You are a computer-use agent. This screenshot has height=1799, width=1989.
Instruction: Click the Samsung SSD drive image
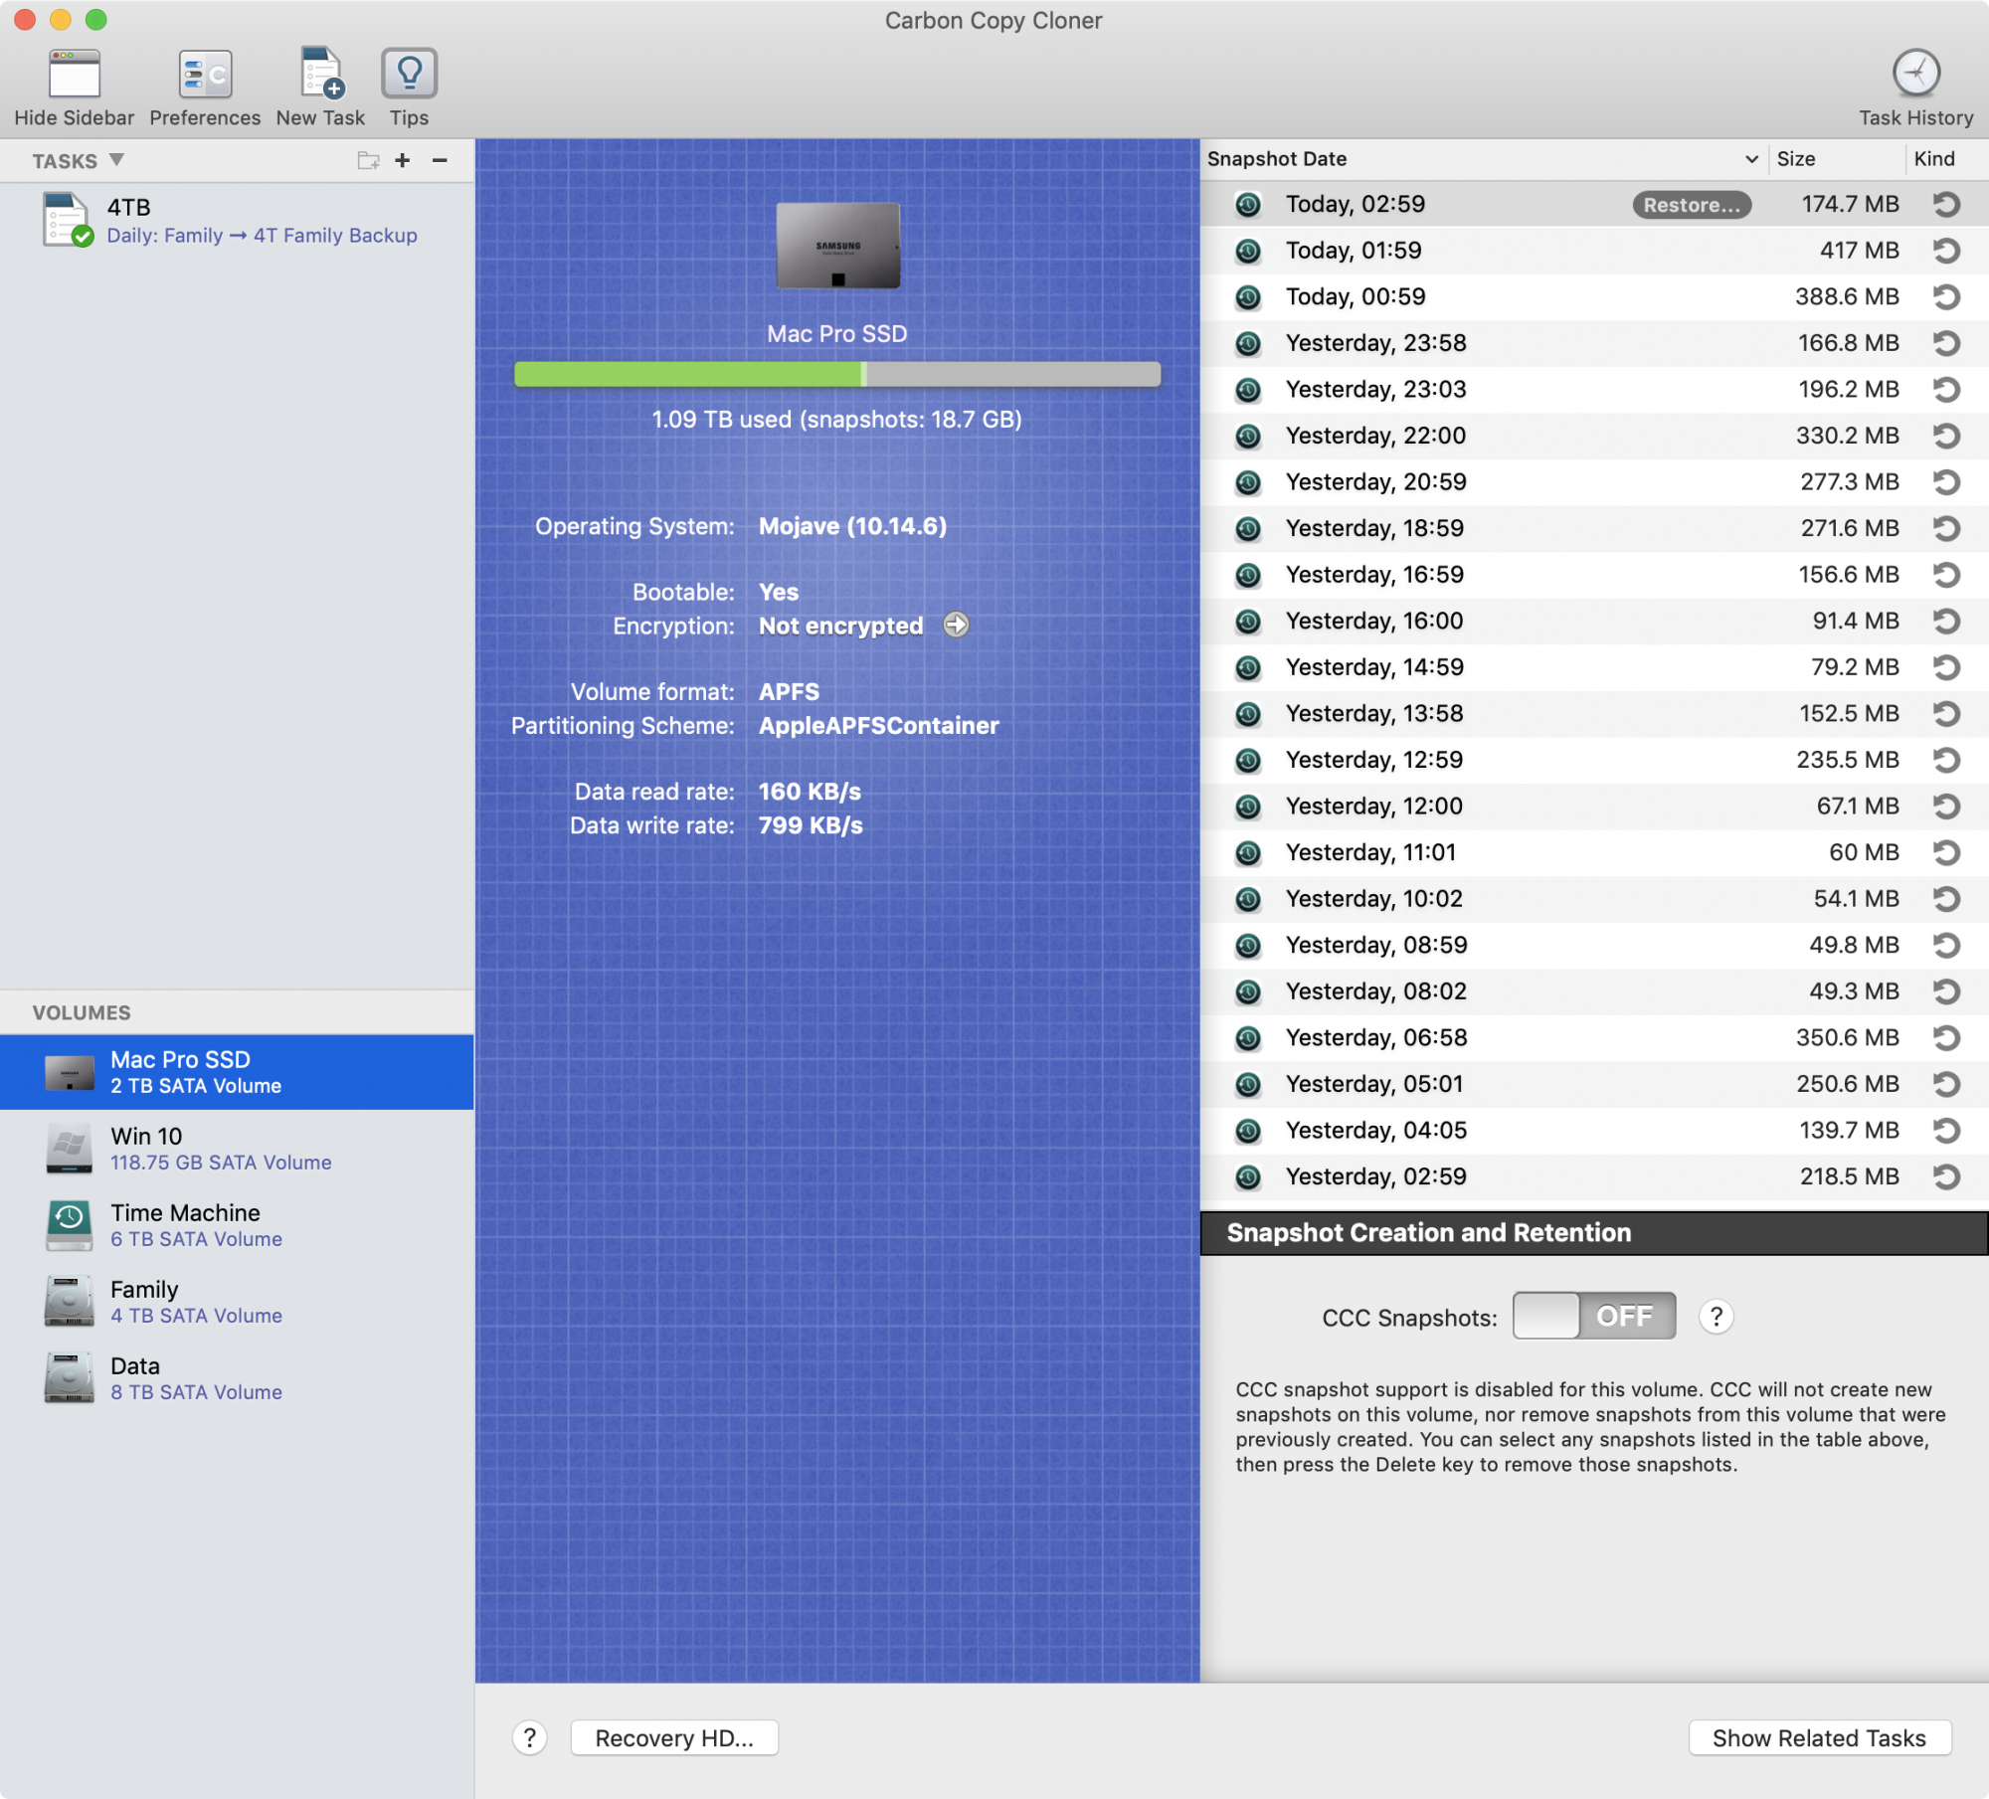[837, 246]
